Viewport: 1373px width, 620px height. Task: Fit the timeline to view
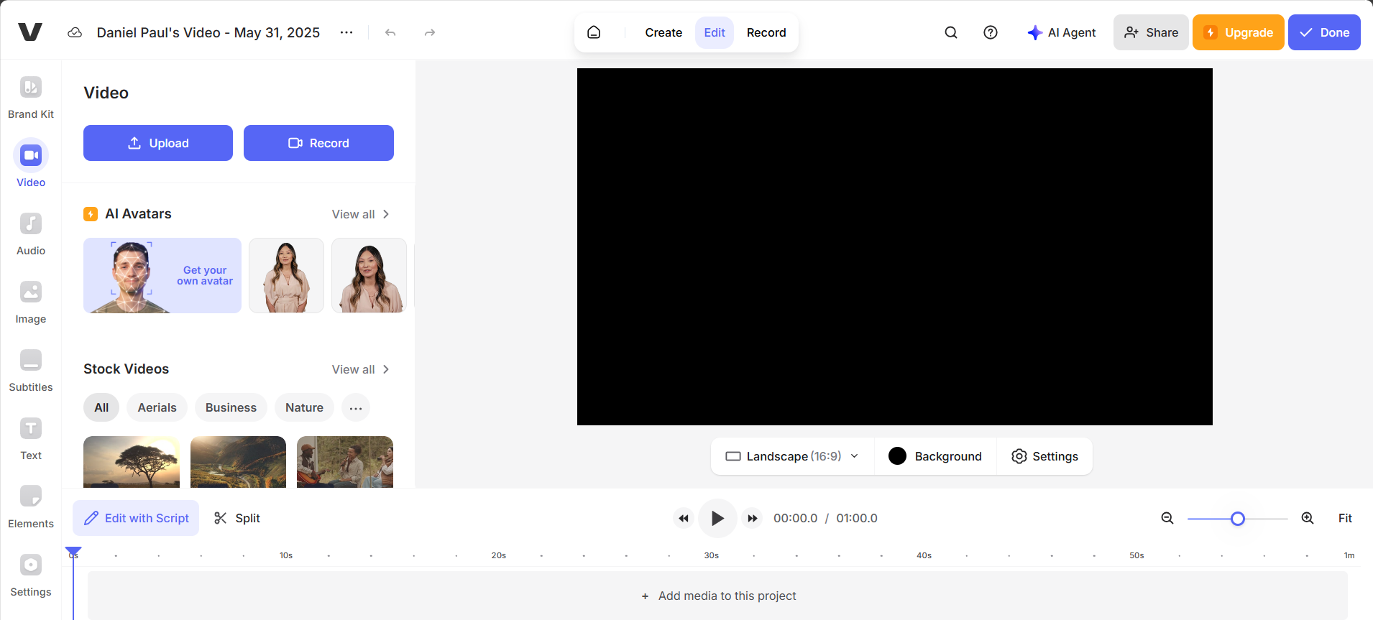[1345, 518]
